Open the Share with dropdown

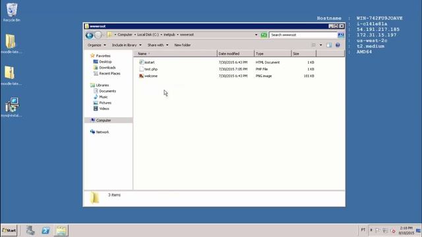pos(158,45)
